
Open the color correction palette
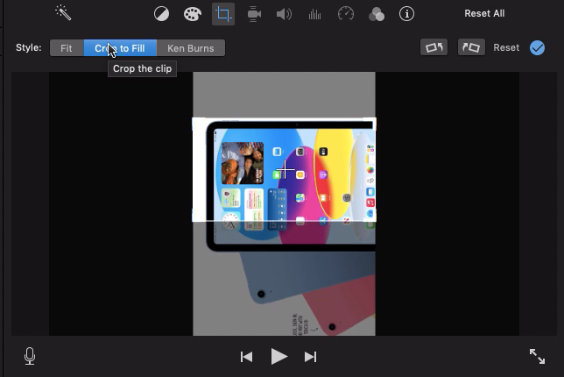192,14
